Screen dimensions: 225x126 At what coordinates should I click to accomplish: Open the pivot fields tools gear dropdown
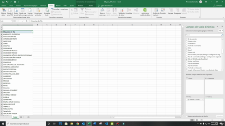pos(221,31)
